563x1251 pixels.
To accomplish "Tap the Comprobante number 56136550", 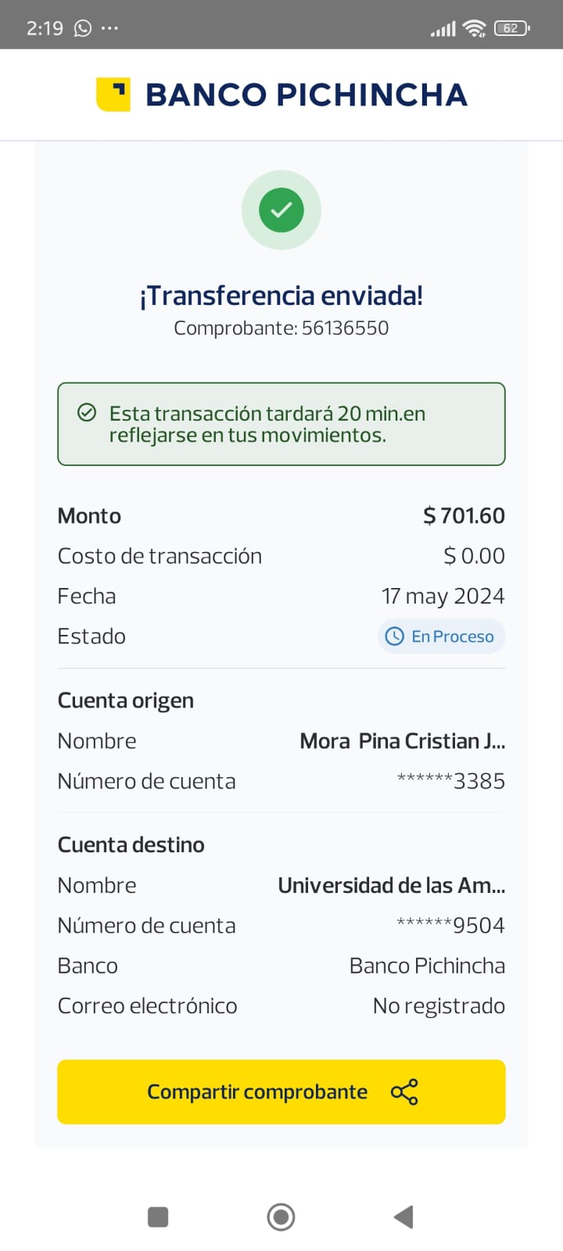I will tap(345, 328).
